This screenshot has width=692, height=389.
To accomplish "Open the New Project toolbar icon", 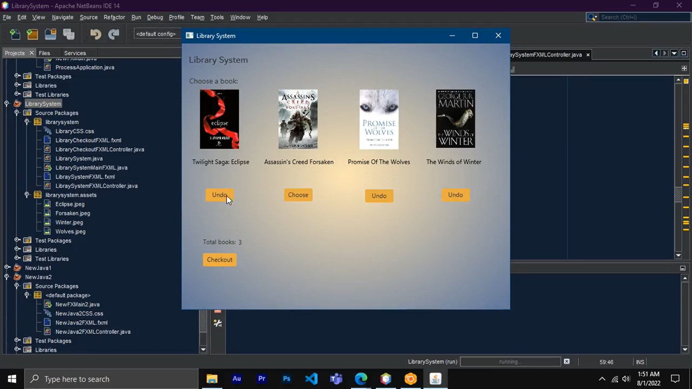I will click(32, 34).
